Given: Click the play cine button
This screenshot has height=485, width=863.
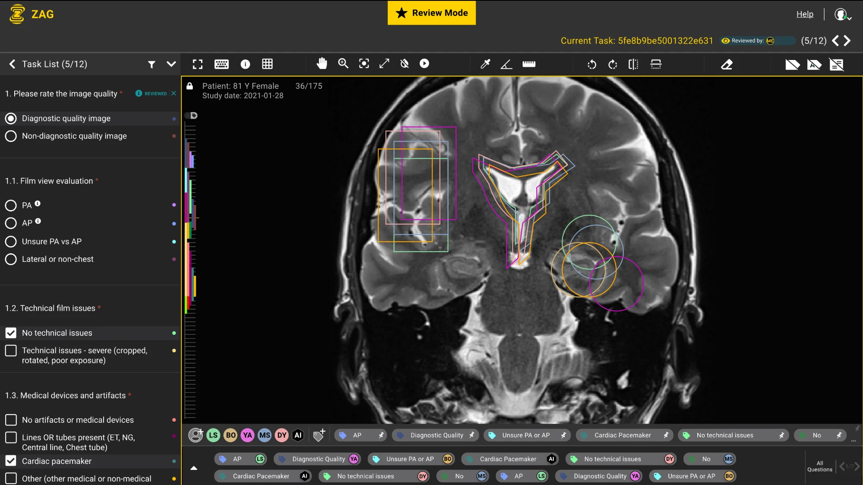Looking at the screenshot, I should (x=425, y=63).
